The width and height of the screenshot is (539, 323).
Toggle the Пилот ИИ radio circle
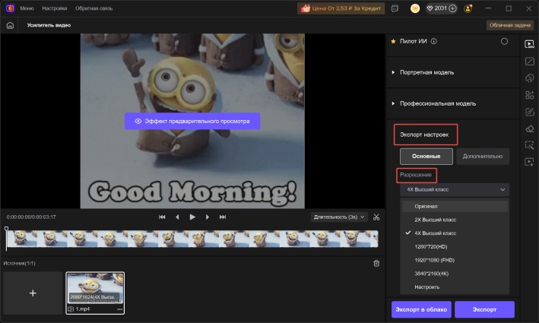(x=504, y=41)
